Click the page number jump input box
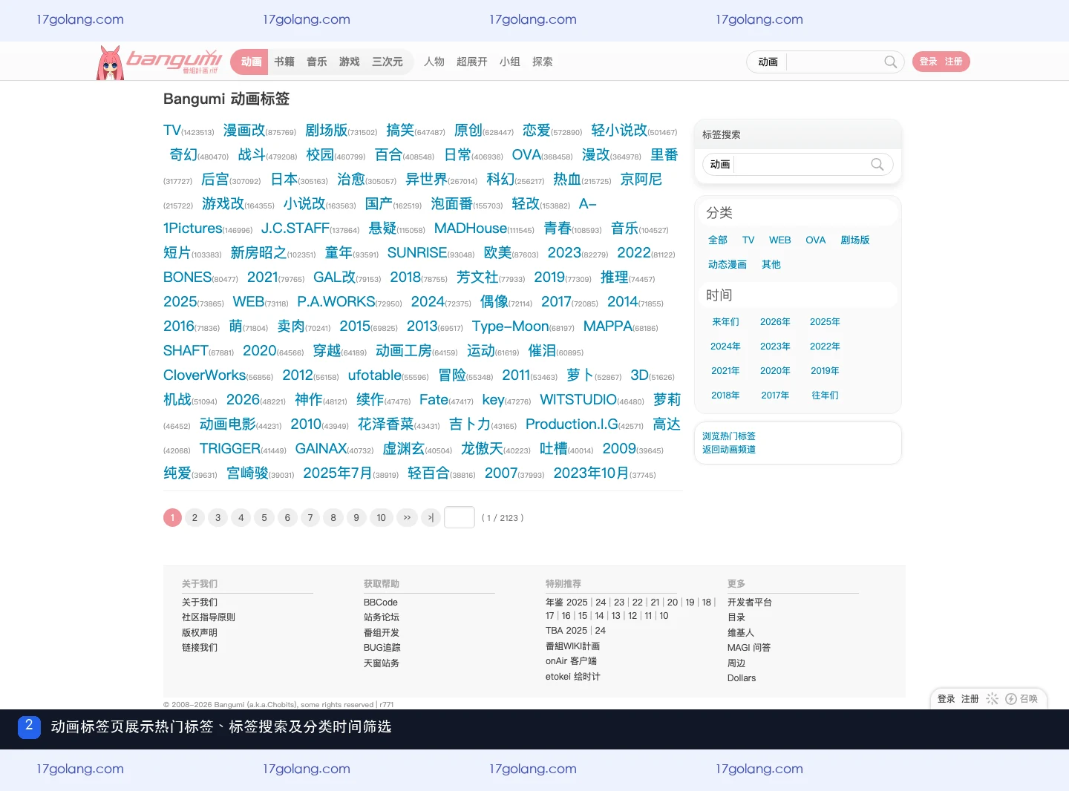Screen dimensions: 1069x791 click(460, 517)
